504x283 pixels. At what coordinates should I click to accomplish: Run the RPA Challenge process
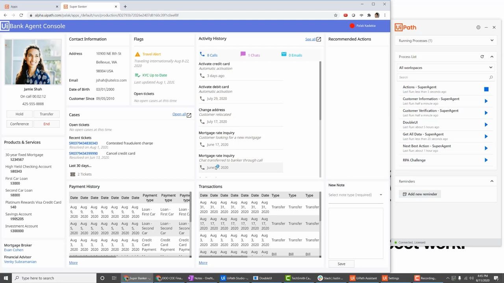(486, 160)
